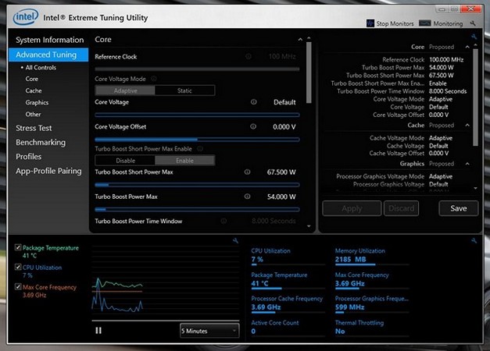
Task: Show info for Turbo Boost Power Time Window
Action: tap(224, 221)
